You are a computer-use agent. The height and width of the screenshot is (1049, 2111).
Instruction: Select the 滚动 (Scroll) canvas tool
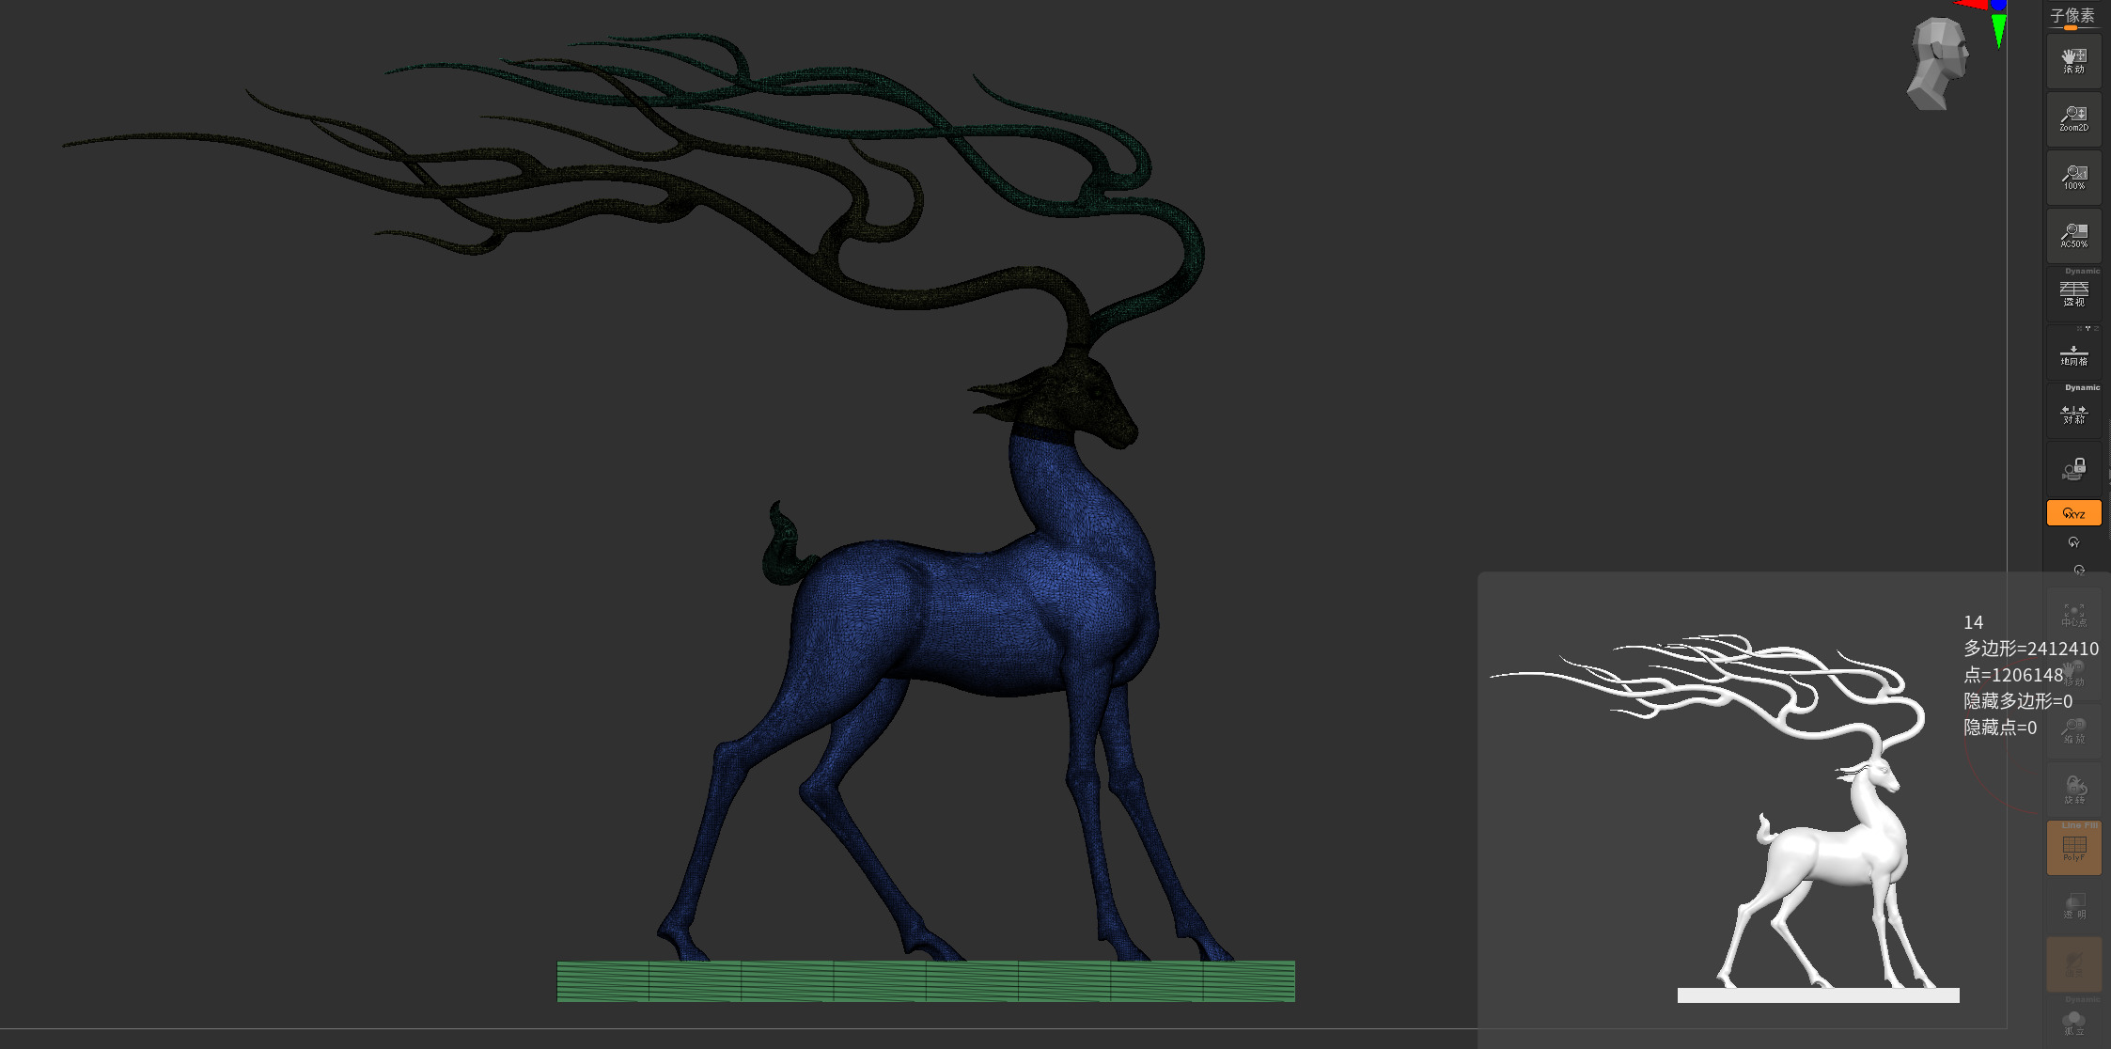(x=2073, y=61)
